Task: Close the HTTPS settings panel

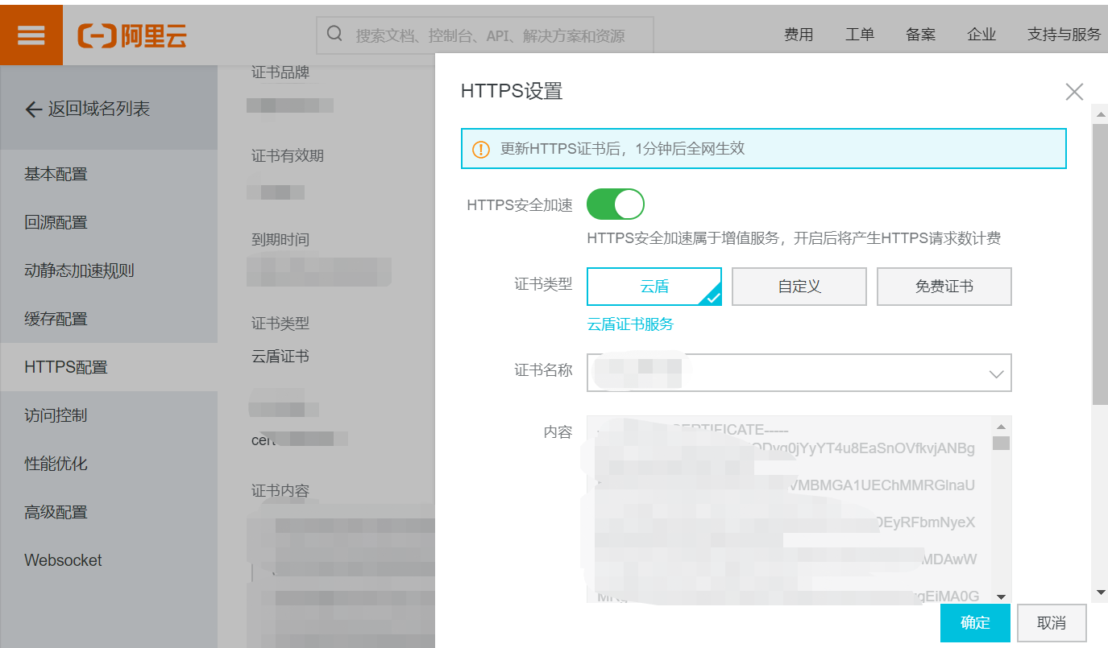Action: [x=1073, y=92]
